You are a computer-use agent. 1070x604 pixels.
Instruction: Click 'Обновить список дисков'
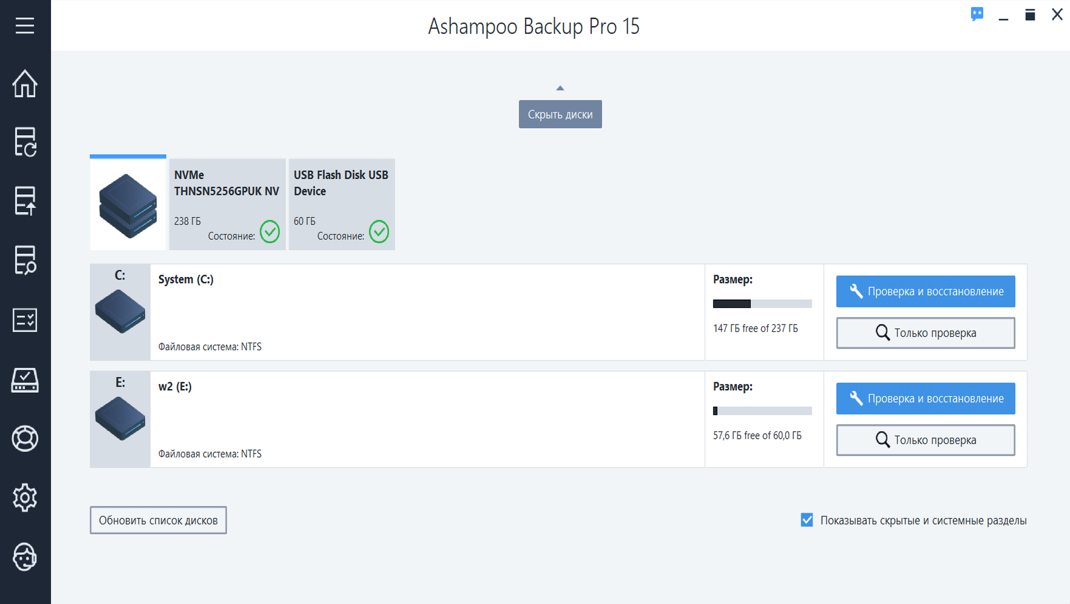coord(158,520)
